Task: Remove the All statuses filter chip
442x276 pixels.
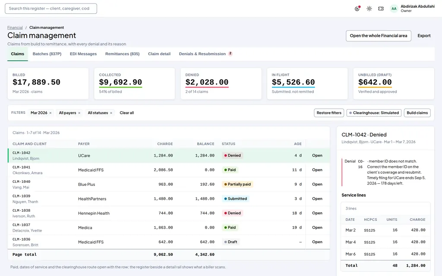Action: [111, 113]
